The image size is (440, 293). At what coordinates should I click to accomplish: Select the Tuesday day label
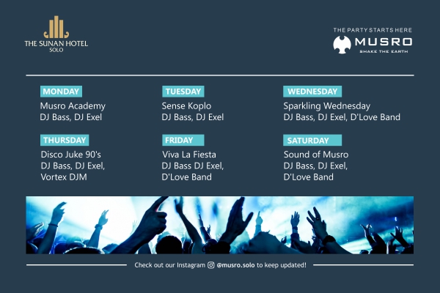coord(183,92)
